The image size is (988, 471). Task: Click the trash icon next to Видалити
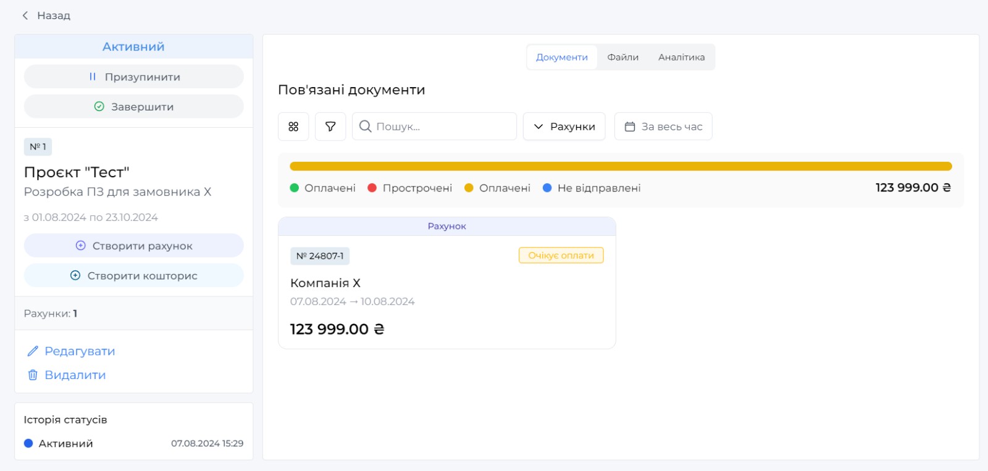[33, 375]
